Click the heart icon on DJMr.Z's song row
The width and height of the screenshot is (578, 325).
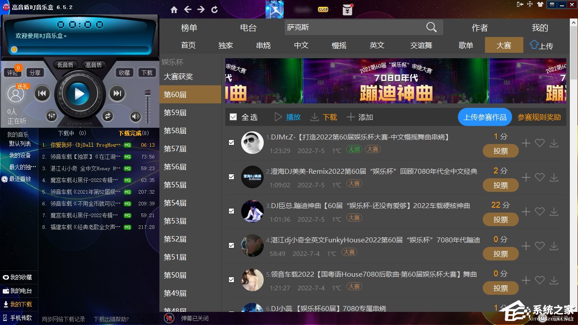click(x=540, y=143)
